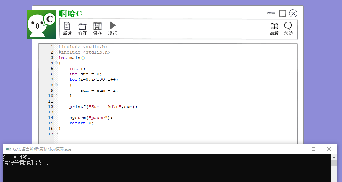Open the 教程 tutorial book icon
342x182 pixels.
[x=274, y=29]
